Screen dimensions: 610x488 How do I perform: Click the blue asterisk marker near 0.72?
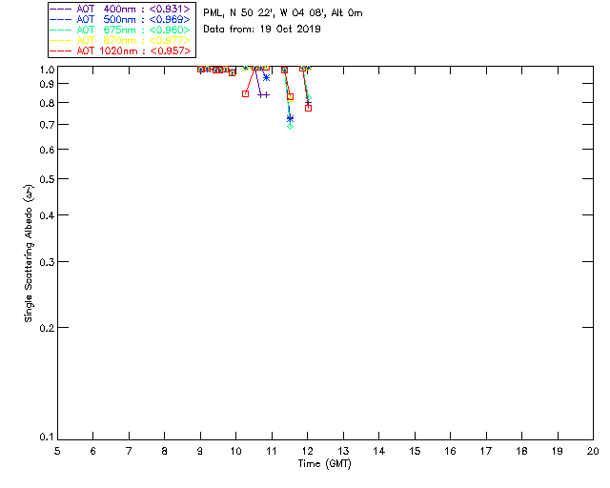coord(290,118)
